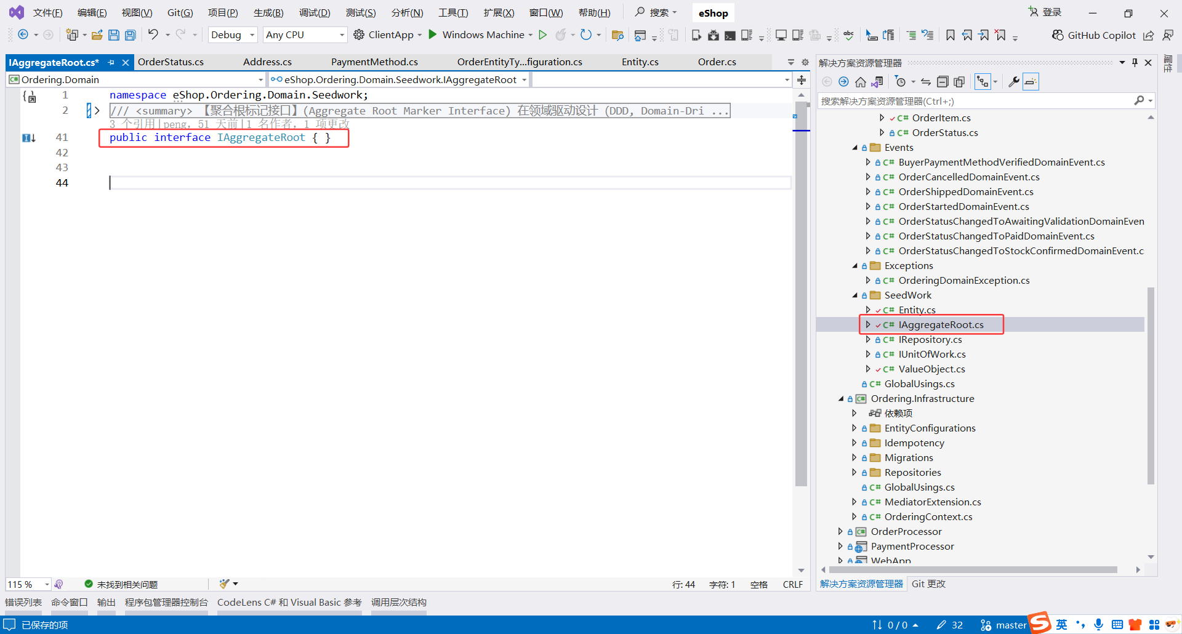This screenshot has height=634, width=1182.
Task: Toggle auto-hide pin of Solution Explorer panel
Action: (x=1135, y=62)
